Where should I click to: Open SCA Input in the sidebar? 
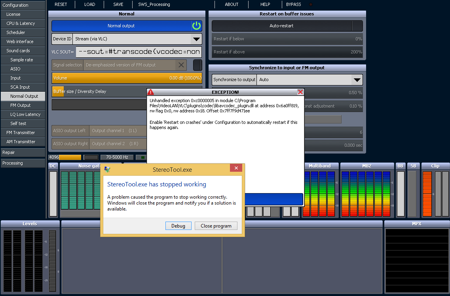[23, 87]
